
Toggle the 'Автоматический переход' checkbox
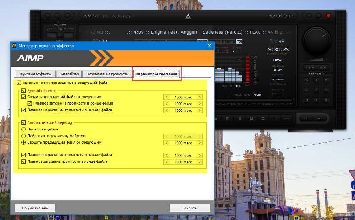point(24,122)
